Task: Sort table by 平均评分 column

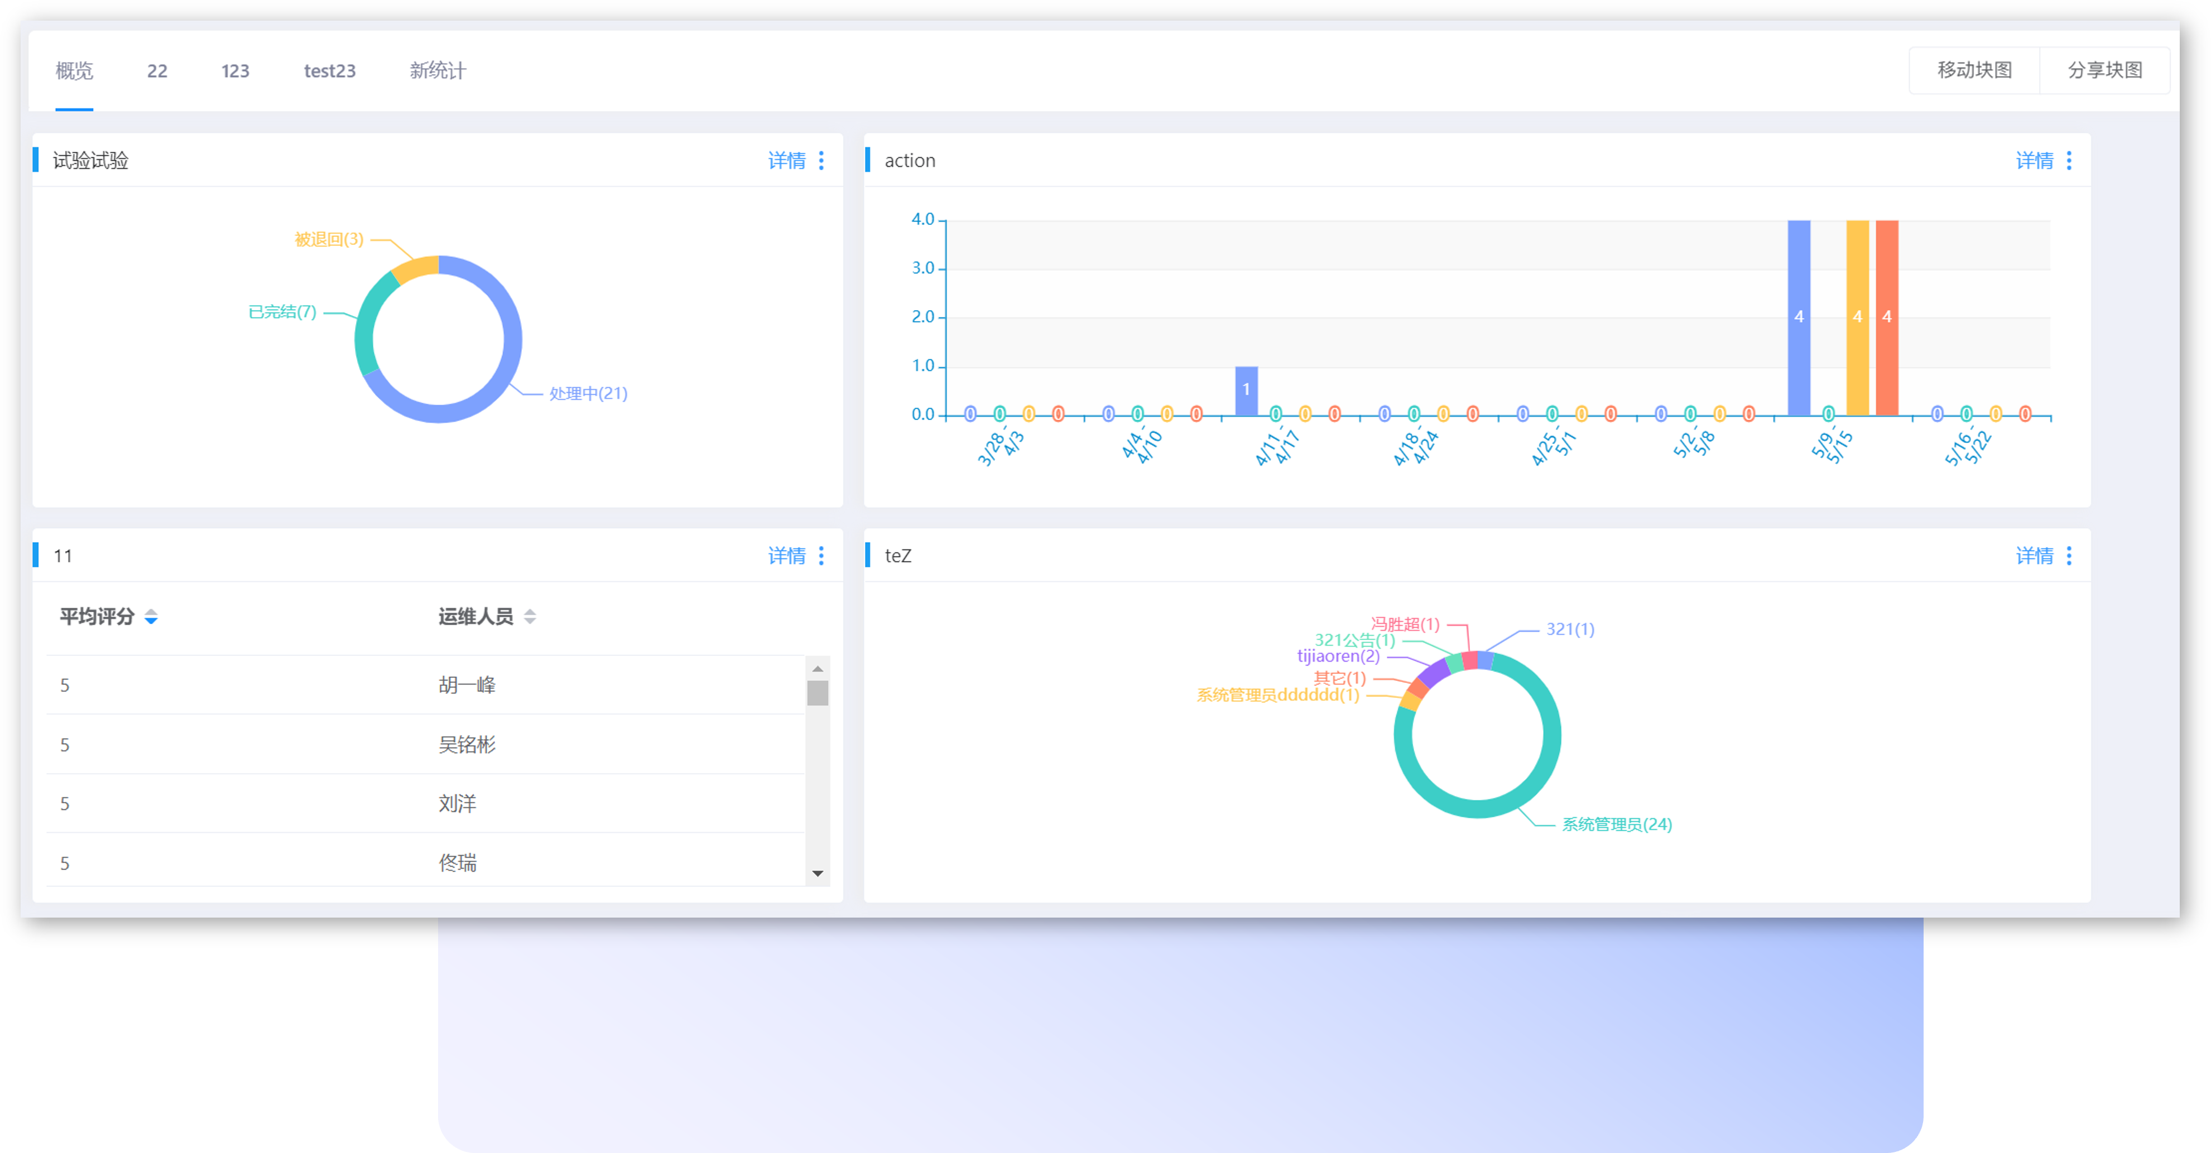Action: [x=151, y=617]
